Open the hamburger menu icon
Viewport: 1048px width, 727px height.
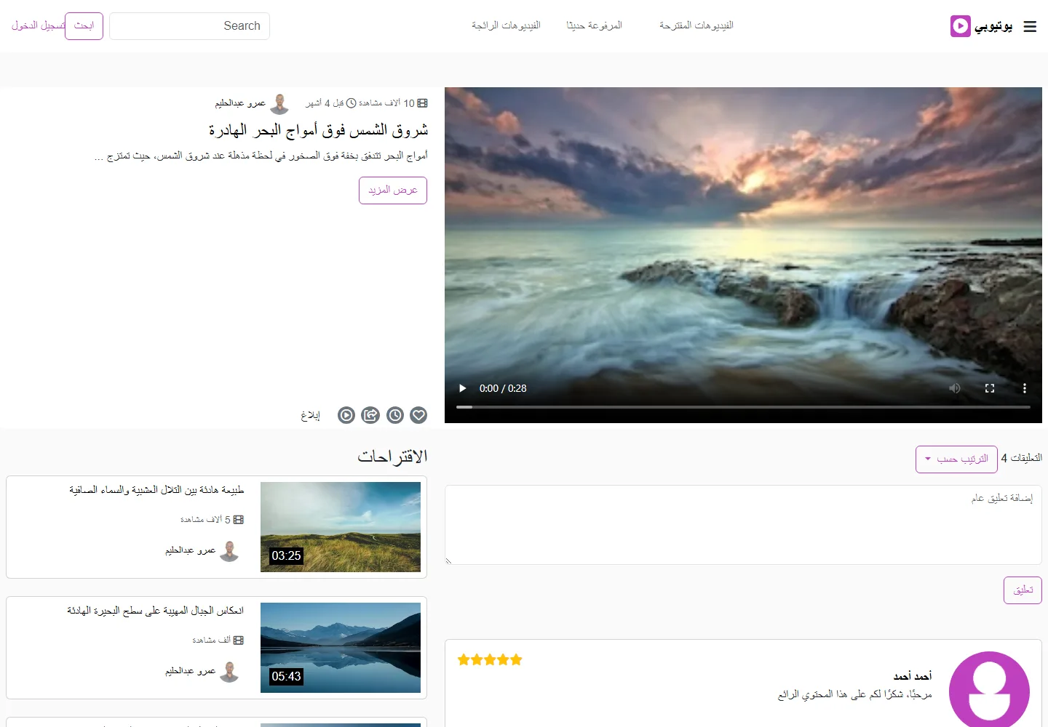pyautogui.click(x=1030, y=26)
